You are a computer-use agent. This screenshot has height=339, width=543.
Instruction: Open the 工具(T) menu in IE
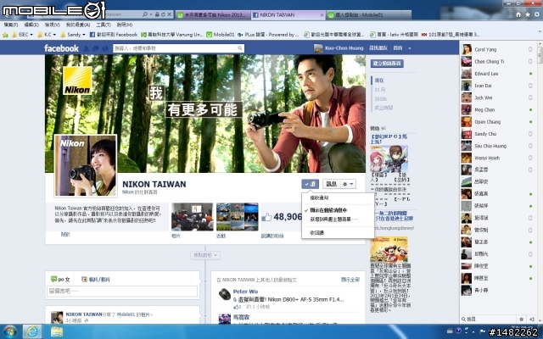tap(104, 25)
